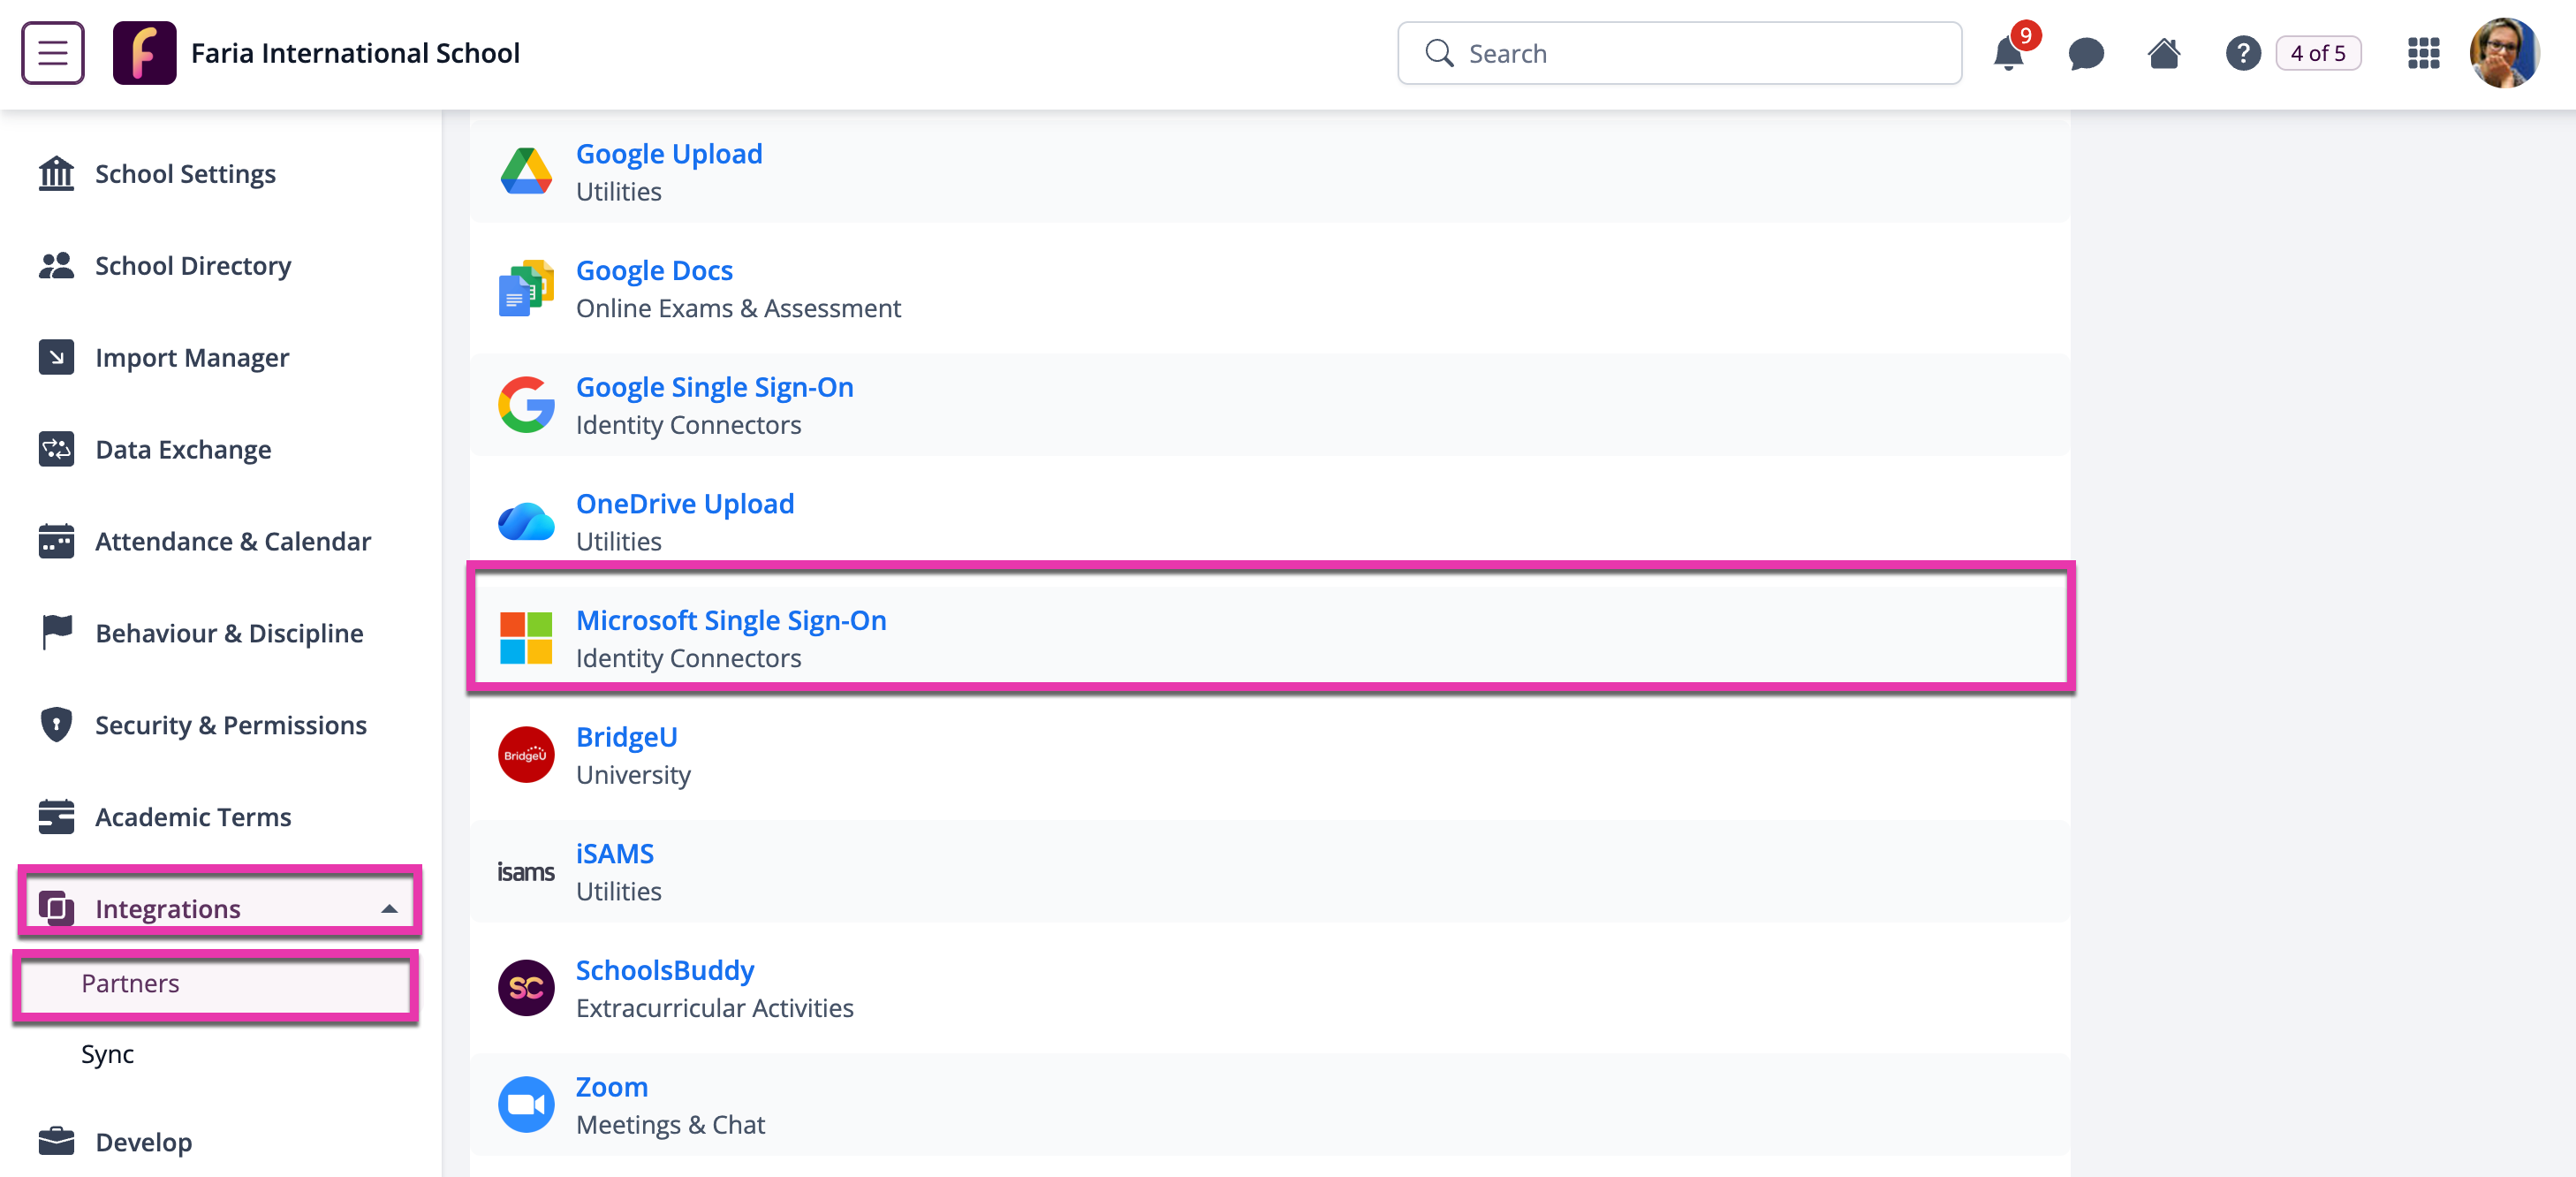The height and width of the screenshot is (1177, 2576).
Task: Go to home via house icon
Action: click(x=2164, y=53)
